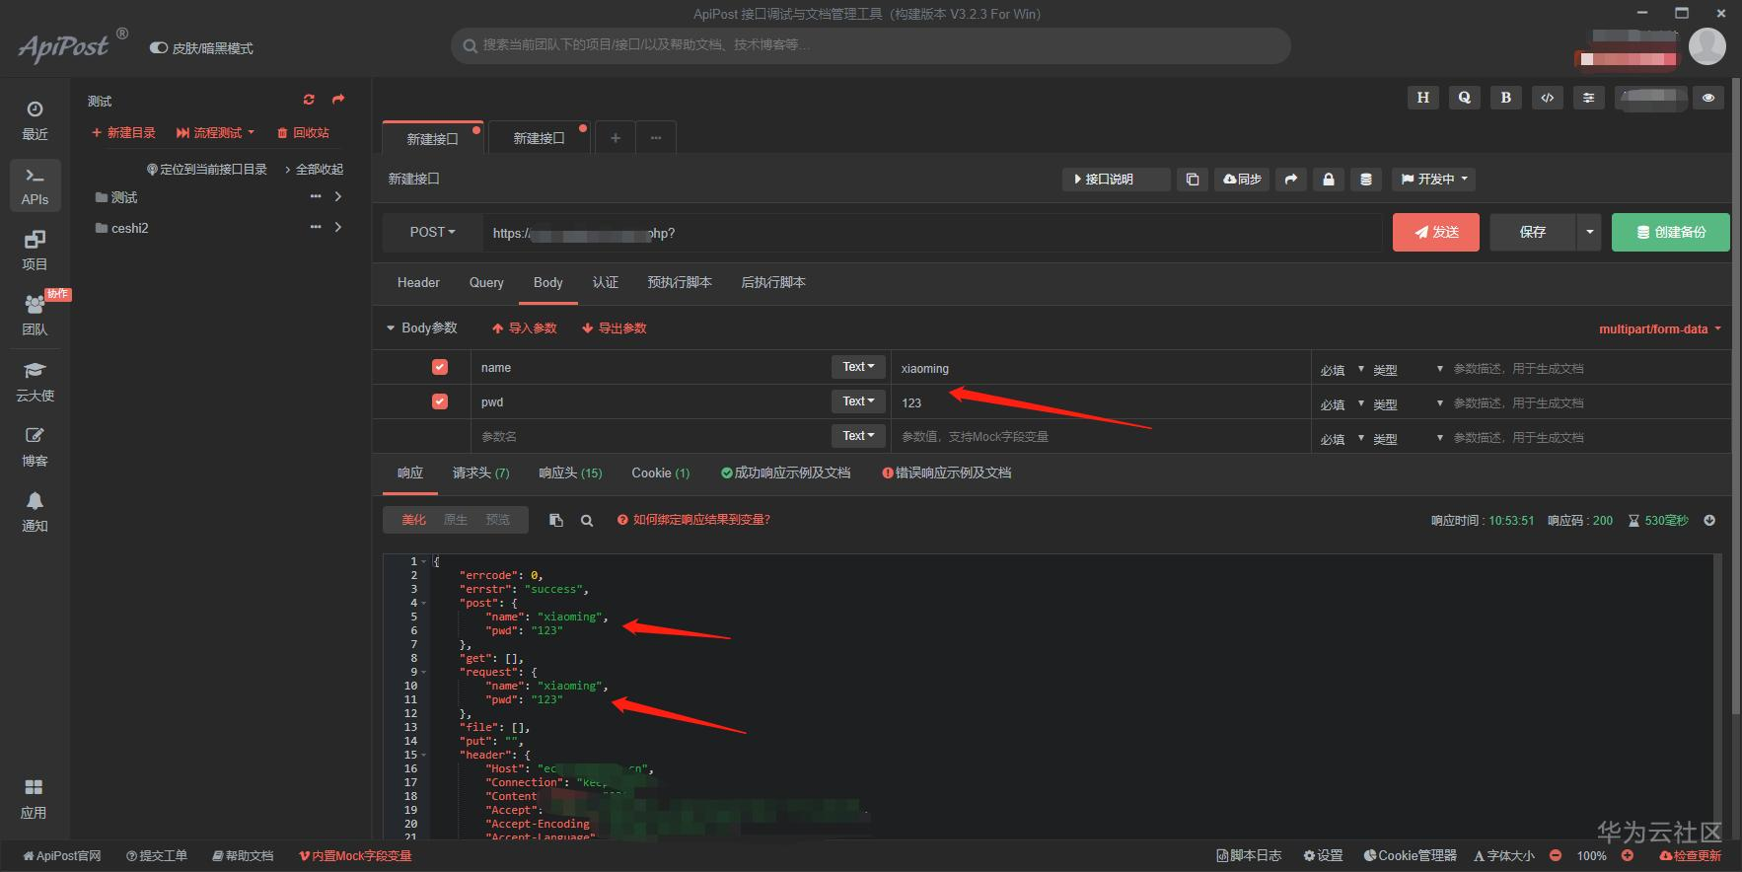This screenshot has width=1742, height=872.
Task: Open the 云大使 sidebar item
Action: click(x=35, y=381)
